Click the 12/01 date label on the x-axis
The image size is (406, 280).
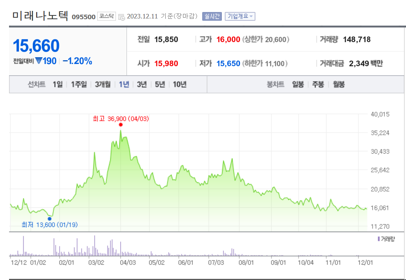click(x=365, y=263)
